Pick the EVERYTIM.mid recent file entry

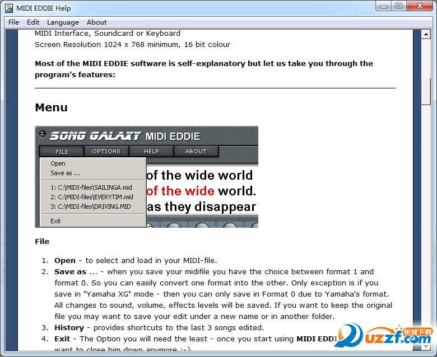tap(91, 197)
